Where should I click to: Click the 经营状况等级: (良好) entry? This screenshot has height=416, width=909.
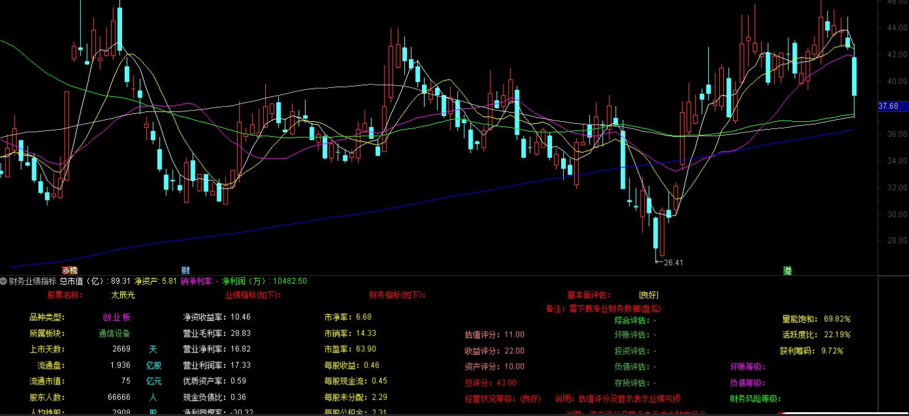(x=503, y=398)
